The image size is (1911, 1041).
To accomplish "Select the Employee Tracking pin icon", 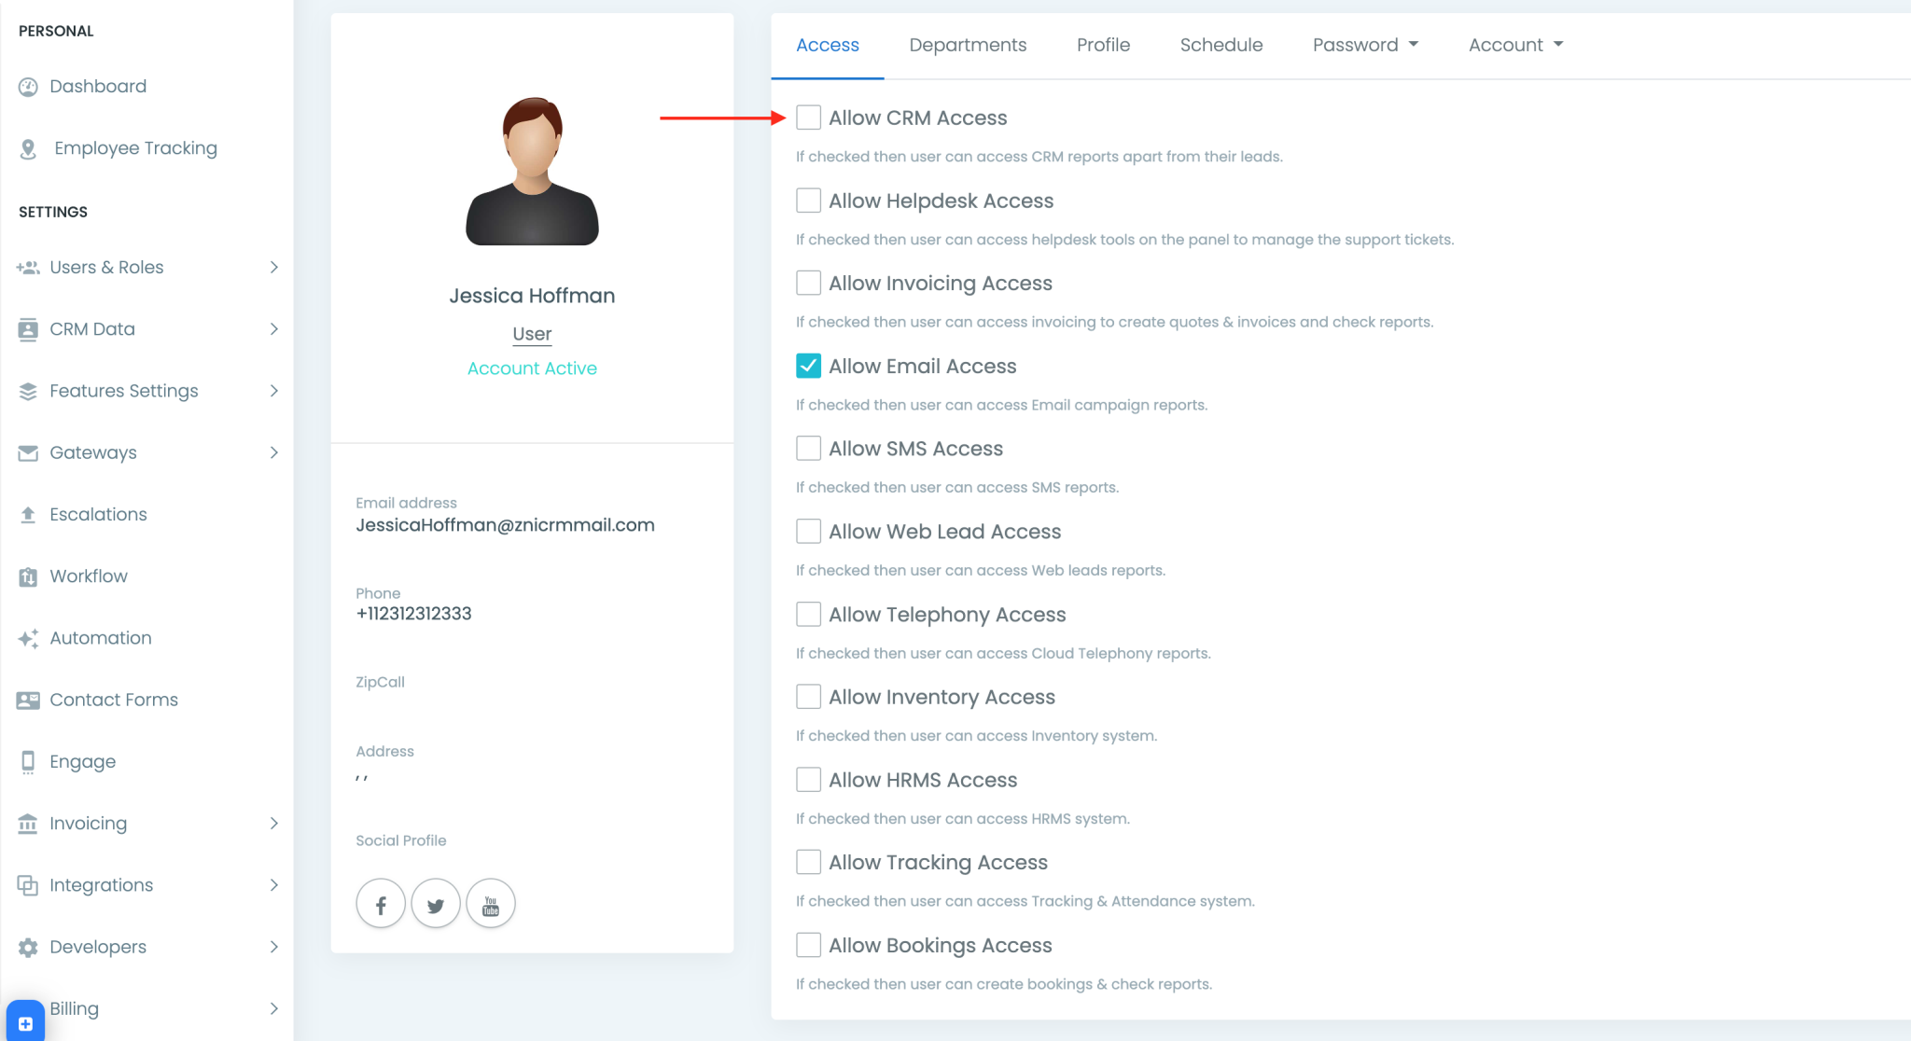I will tap(29, 147).
